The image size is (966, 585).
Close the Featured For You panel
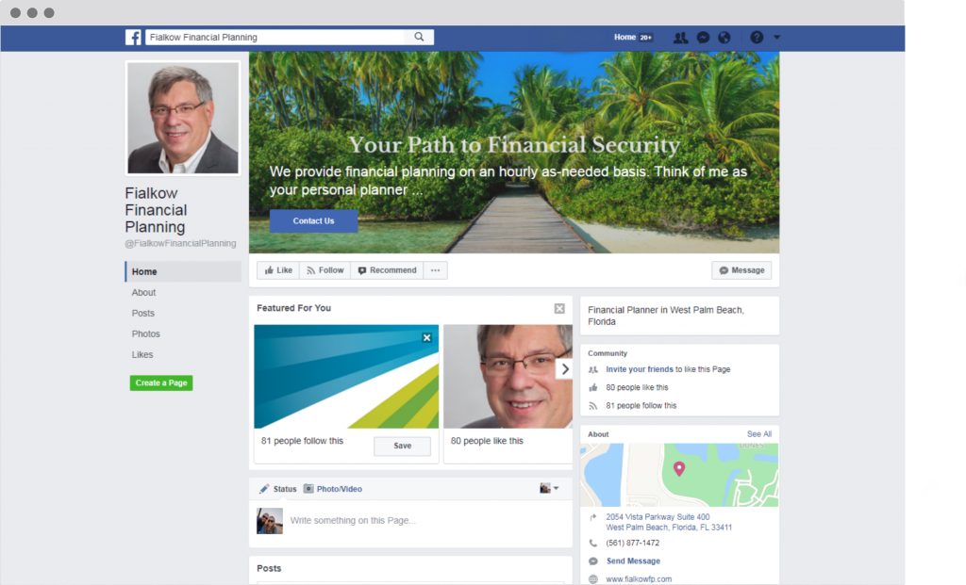[559, 308]
